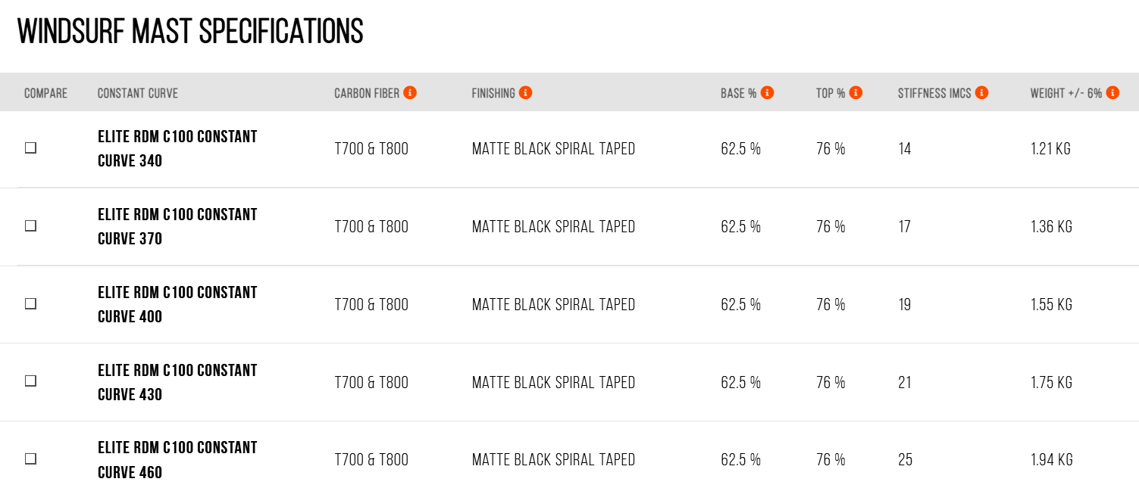Screen dimensions: 1139x488
Task: Click the Carbon Fiber info icon
Action: (x=410, y=92)
